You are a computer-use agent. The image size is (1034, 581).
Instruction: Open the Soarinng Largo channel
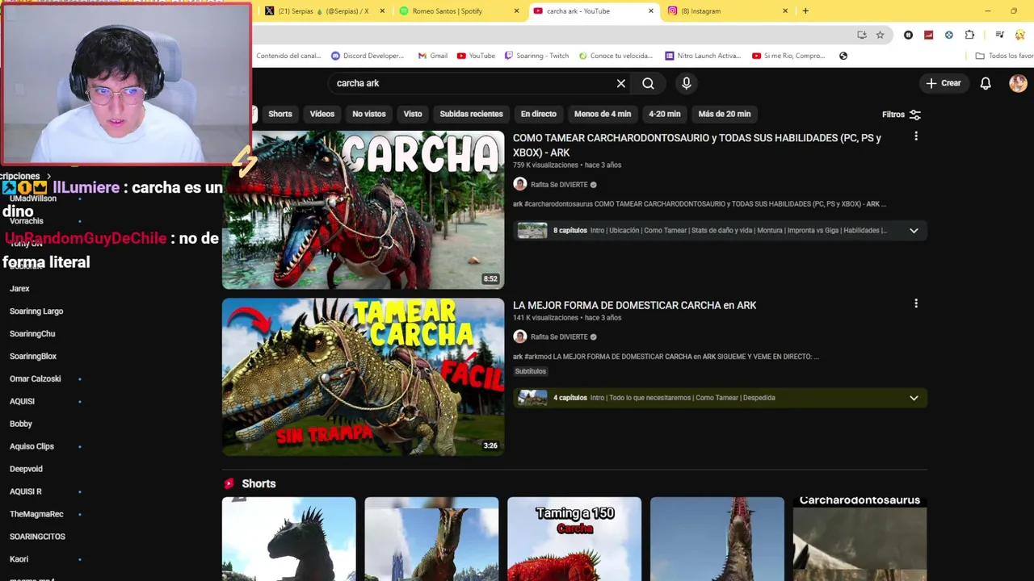pyautogui.click(x=36, y=311)
